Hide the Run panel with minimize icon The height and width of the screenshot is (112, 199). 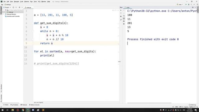(196, 7)
